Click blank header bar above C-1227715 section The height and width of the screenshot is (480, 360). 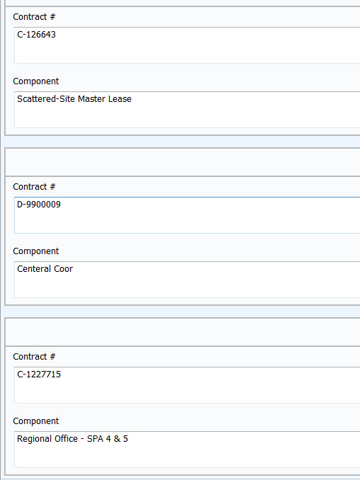click(x=182, y=332)
